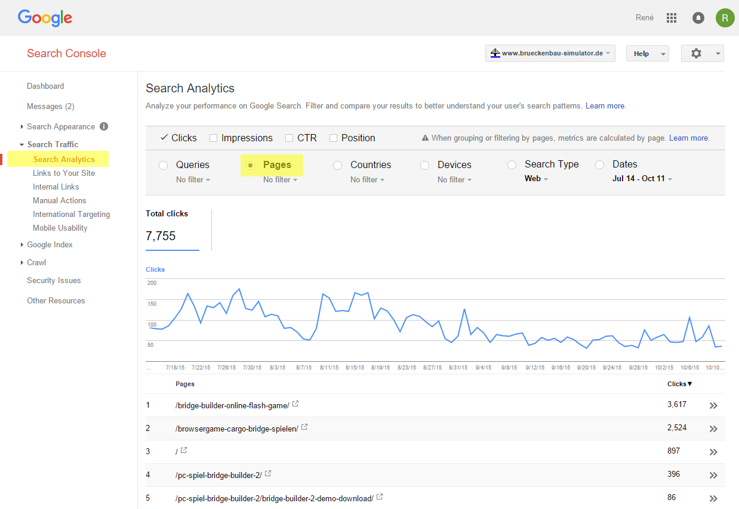Click double-arrow icon for /pc-spiel-bridge-builder-2/ row
The image size is (739, 509).
[x=713, y=475]
